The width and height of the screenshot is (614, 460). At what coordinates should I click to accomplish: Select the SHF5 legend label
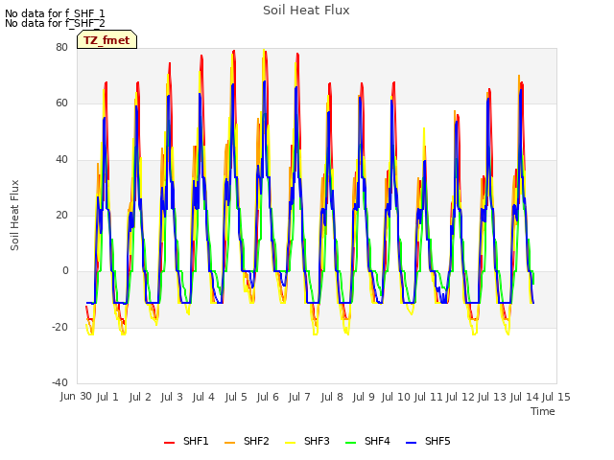437,441
